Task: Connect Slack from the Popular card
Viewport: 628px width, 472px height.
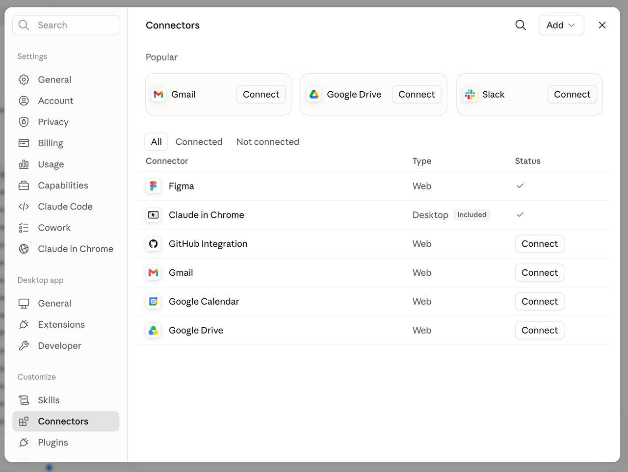Action: [x=572, y=94]
